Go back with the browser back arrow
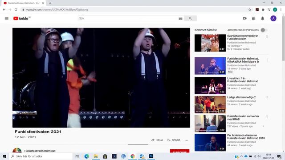 (4, 10)
